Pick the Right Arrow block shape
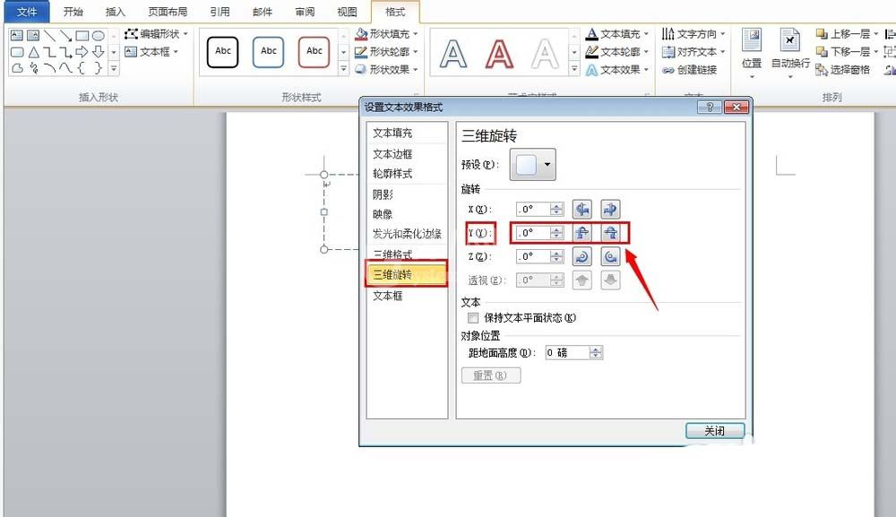 82,52
